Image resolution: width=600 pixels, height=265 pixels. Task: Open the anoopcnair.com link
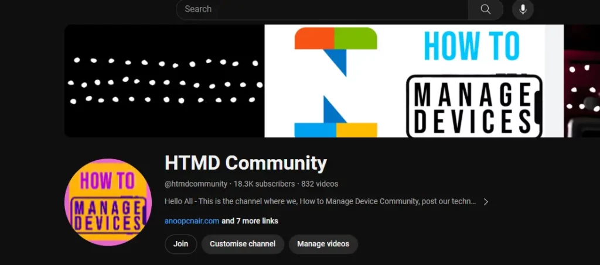[x=192, y=221]
